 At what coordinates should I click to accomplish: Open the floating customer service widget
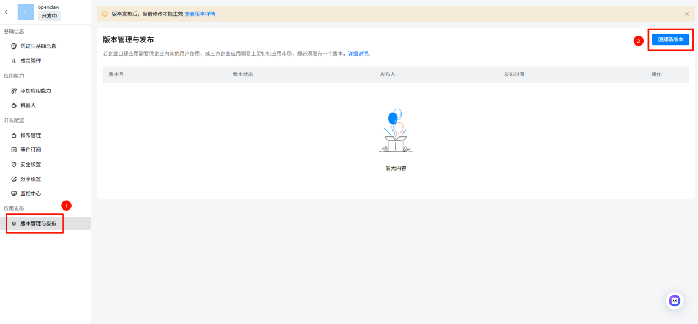674,300
